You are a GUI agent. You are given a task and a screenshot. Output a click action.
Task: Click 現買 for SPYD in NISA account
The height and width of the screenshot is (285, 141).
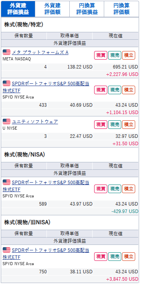click(101, 189)
